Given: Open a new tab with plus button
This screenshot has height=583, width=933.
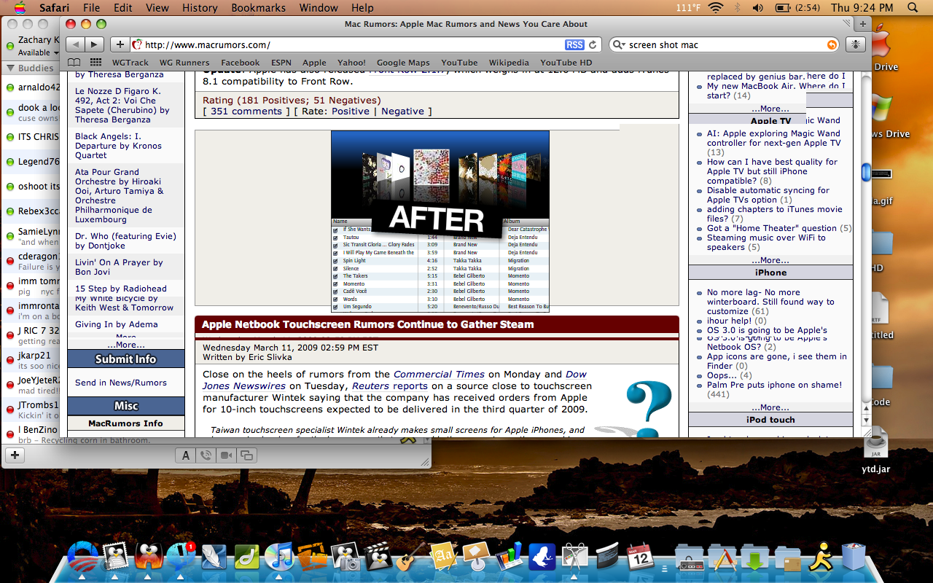Looking at the screenshot, I should (x=862, y=24).
